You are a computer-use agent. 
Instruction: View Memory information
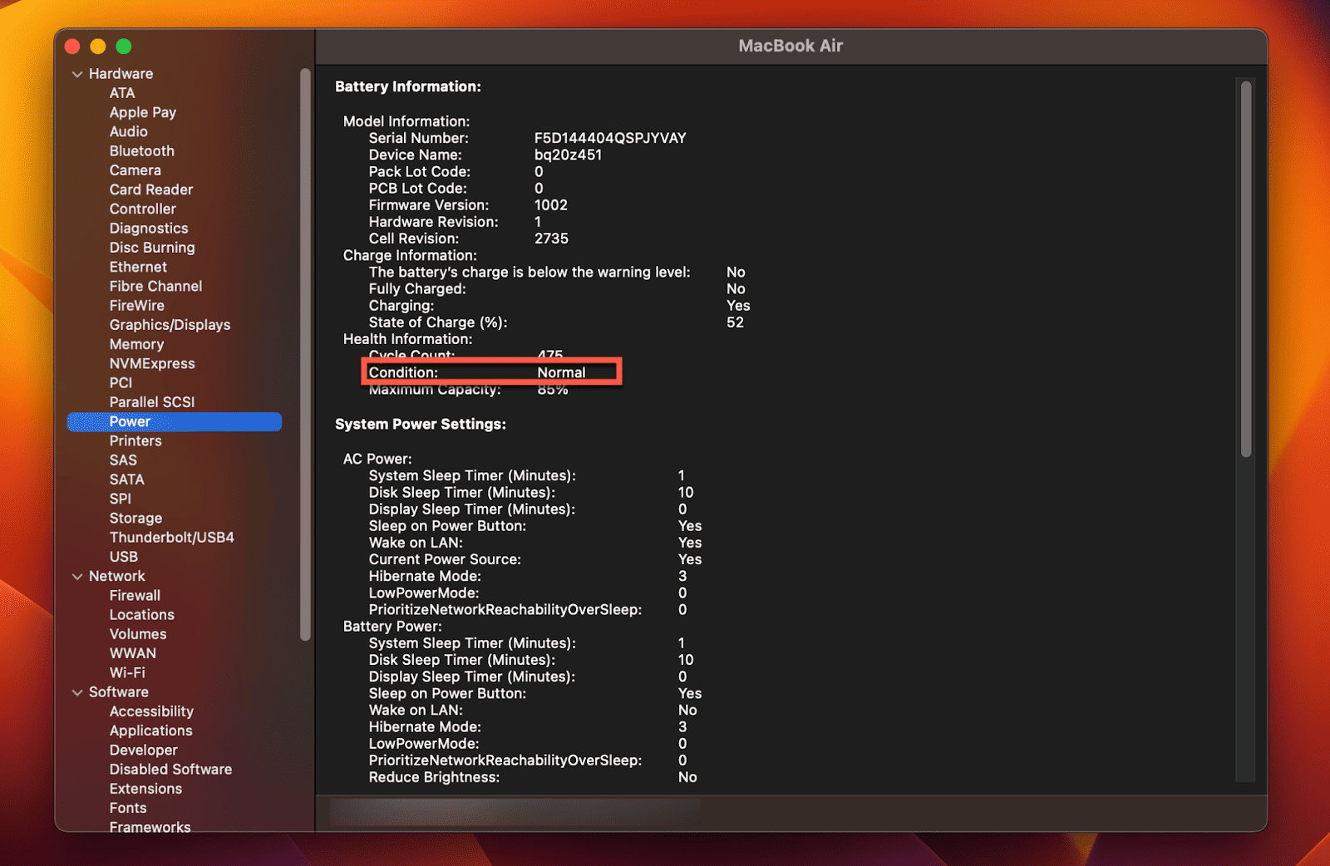[x=136, y=344]
